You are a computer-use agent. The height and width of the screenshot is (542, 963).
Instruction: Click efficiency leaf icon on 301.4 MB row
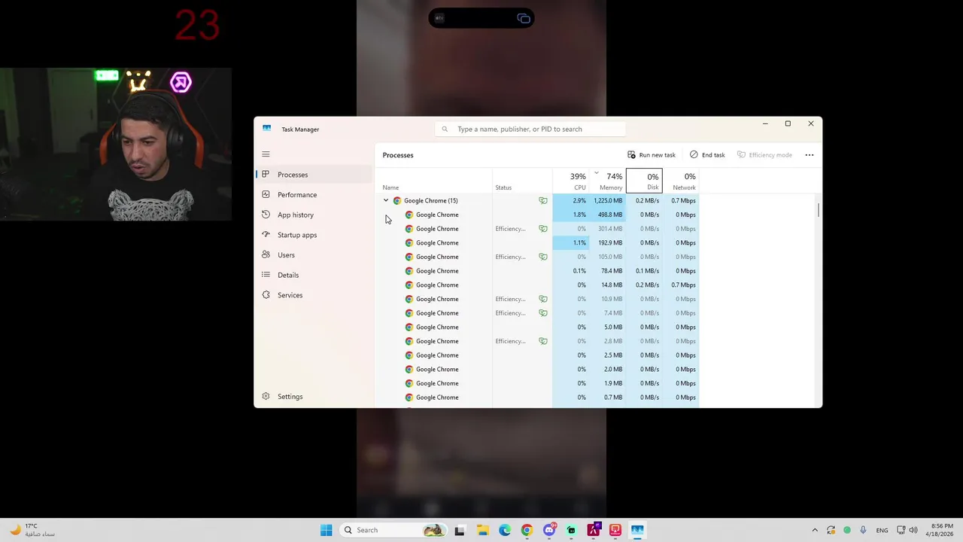point(543,229)
